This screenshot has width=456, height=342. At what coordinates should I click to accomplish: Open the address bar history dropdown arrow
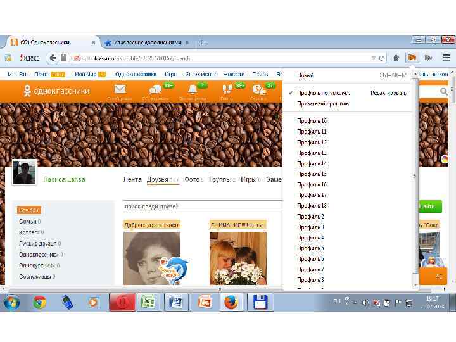coord(374,58)
